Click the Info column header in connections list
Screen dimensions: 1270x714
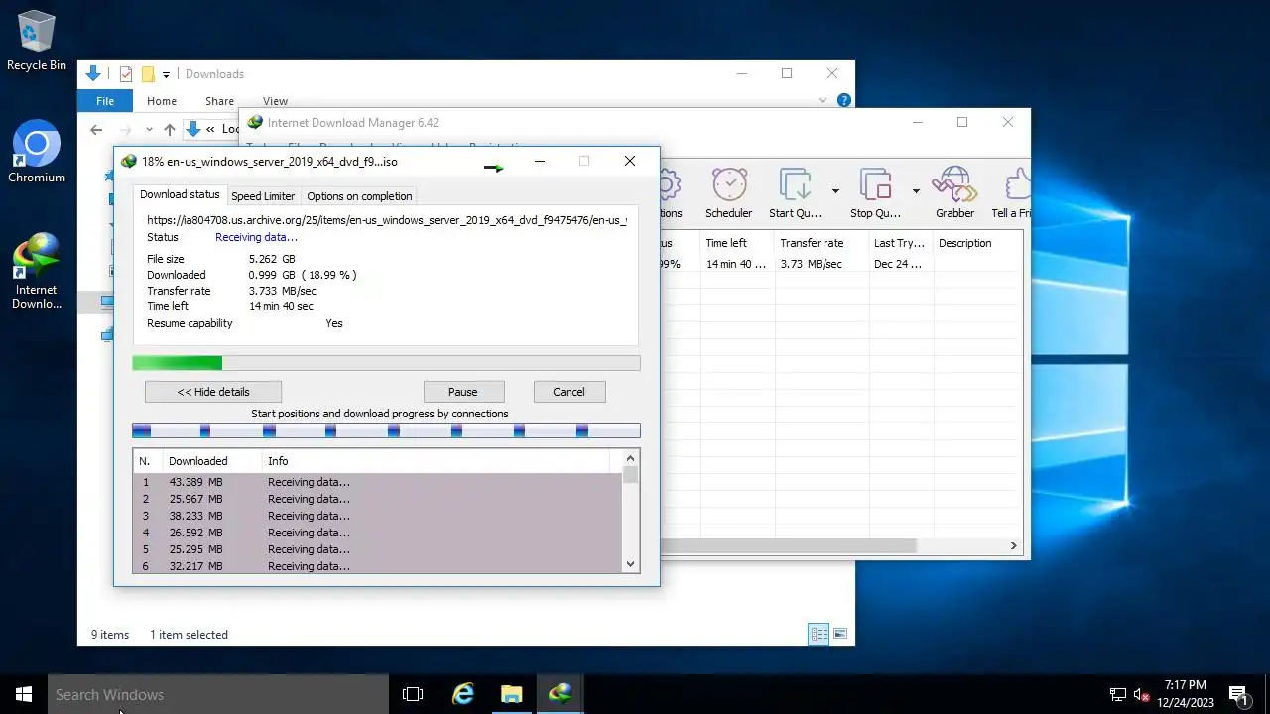pyautogui.click(x=436, y=461)
